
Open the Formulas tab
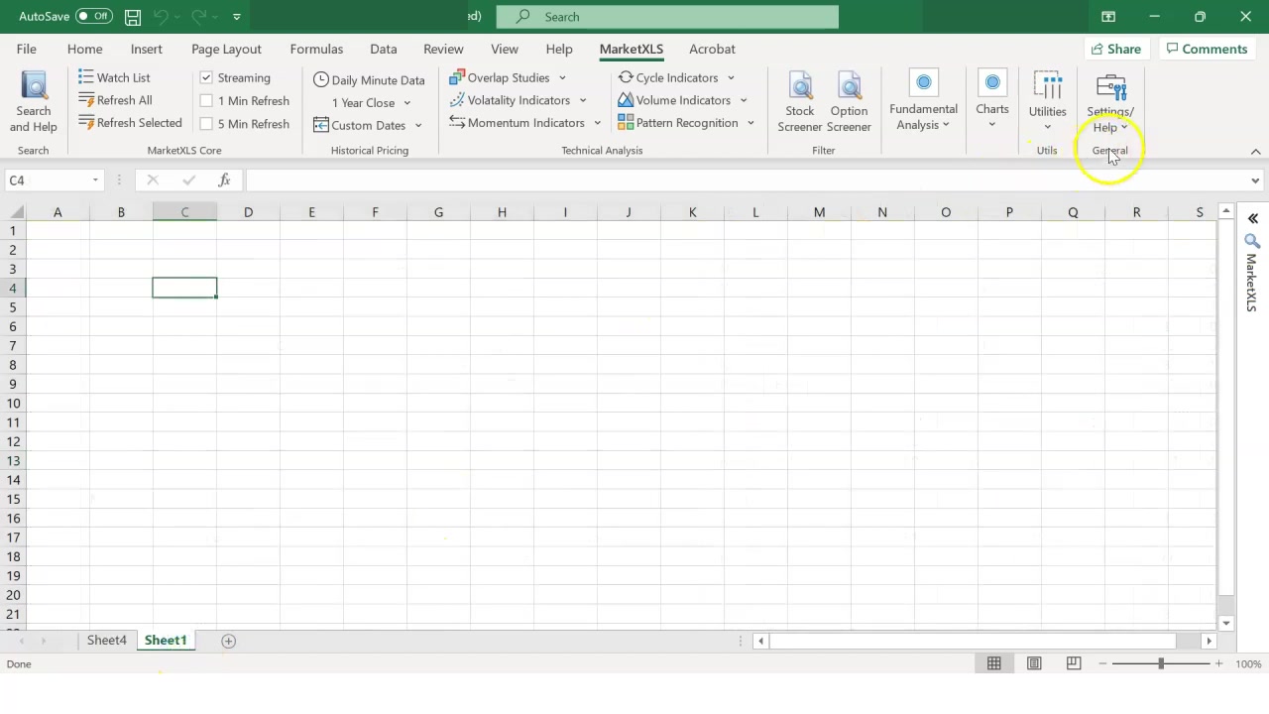click(x=316, y=49)
